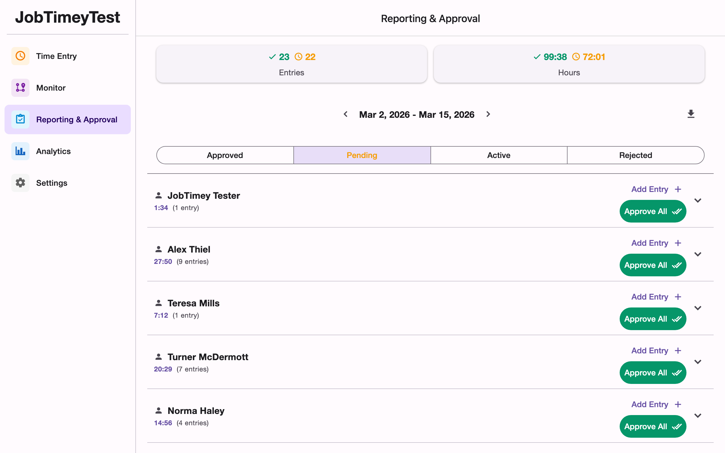
Task: Expand Turner McDermott's entries
Action: click(x=698, y=362)
